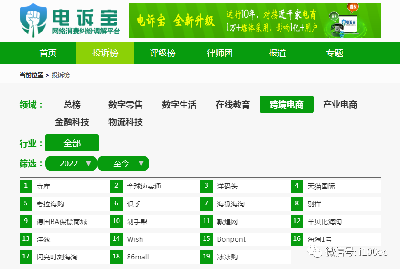Open rank 14 entry Wish
Screen dimensions: 400x269
[x=155, y=239]
